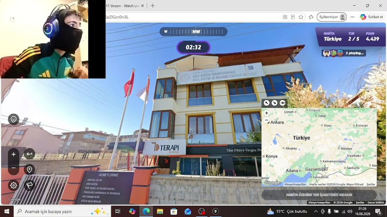Open Klavye kısayolları inside the map
387x217 pixels.
(295, 184)
